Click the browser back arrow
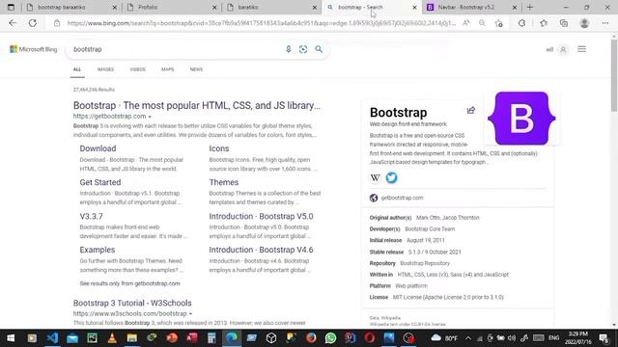Image resolution: width=618 pixels, height=347 pixels. tap(13, 23)
